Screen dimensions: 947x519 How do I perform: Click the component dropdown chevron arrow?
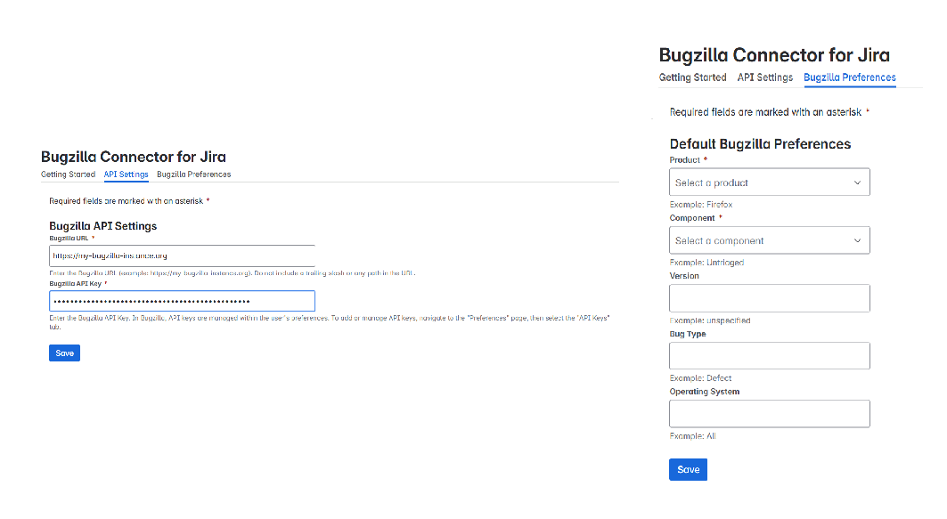(x=857, y=240)
